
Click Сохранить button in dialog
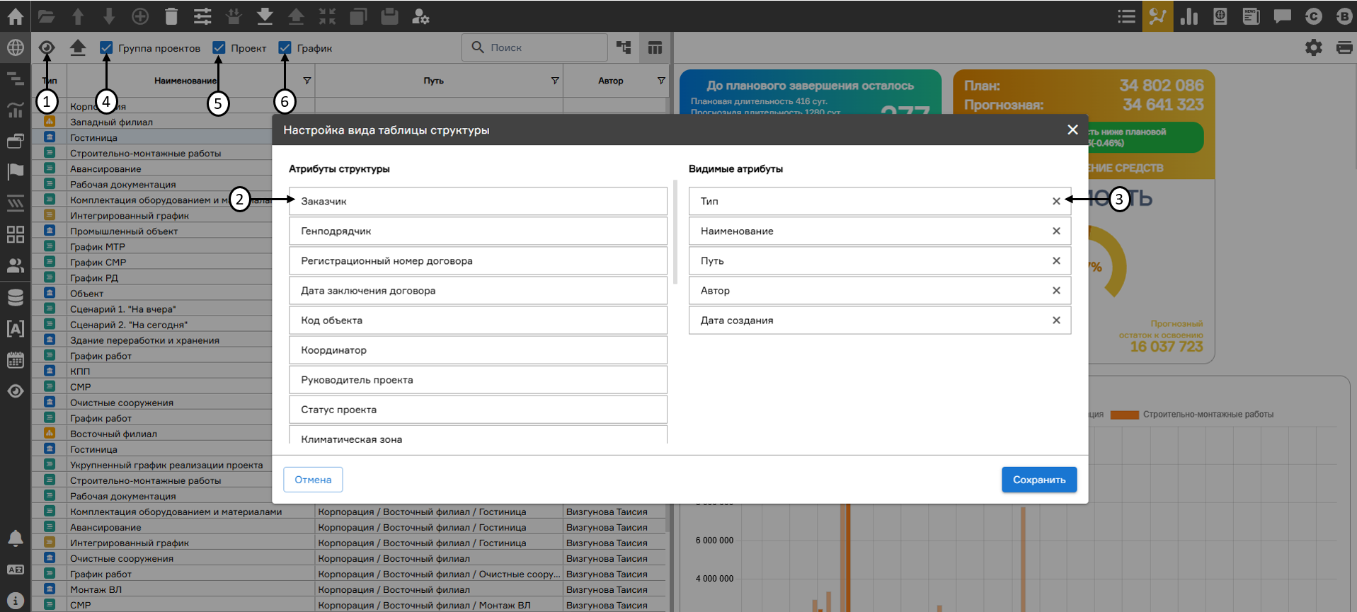click(1039, 480)
